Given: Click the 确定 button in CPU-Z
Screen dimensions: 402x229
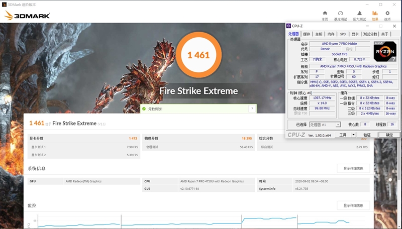Looking at the screenshot, I should [389, 135].
